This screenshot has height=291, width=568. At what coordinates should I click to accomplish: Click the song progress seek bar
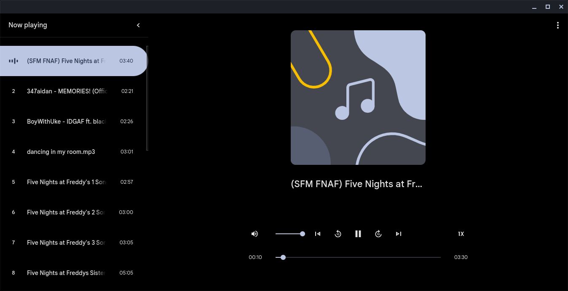[x=358, y=257]
